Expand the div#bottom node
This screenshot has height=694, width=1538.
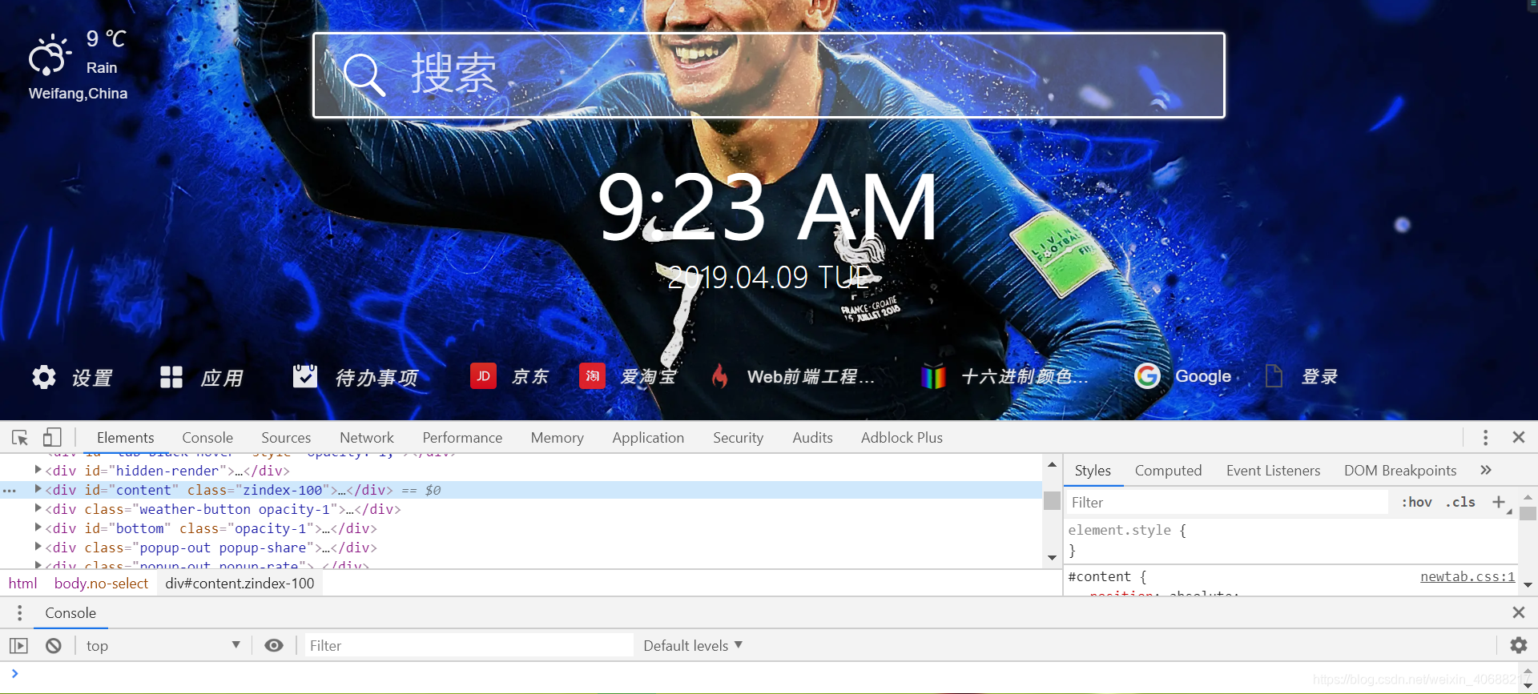pos(38,528)
